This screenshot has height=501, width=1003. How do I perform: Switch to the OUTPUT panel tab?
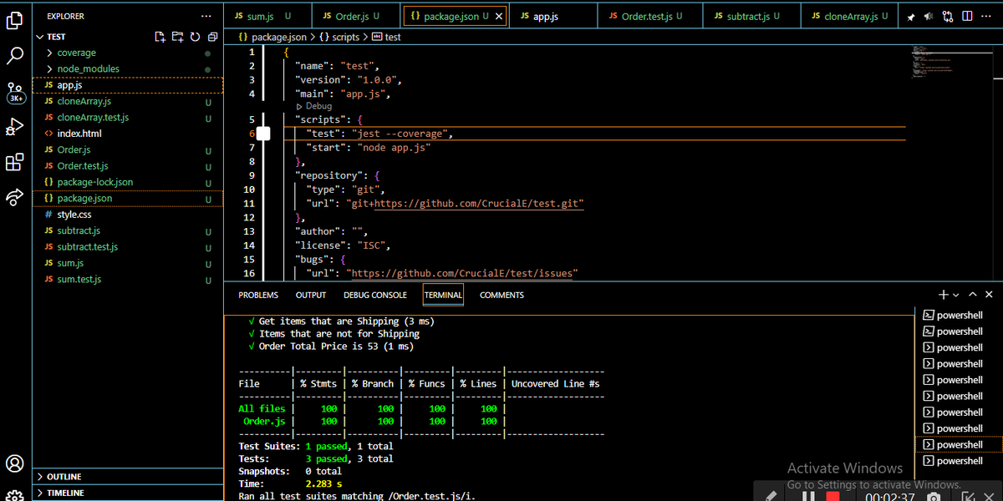pyautogui.click(x=311, y=295)
